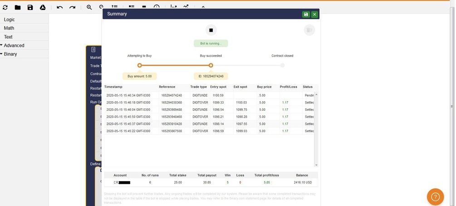Open the Google Drive toolbar icon
The height and width of the screenshot is (206, 456).
43,8
